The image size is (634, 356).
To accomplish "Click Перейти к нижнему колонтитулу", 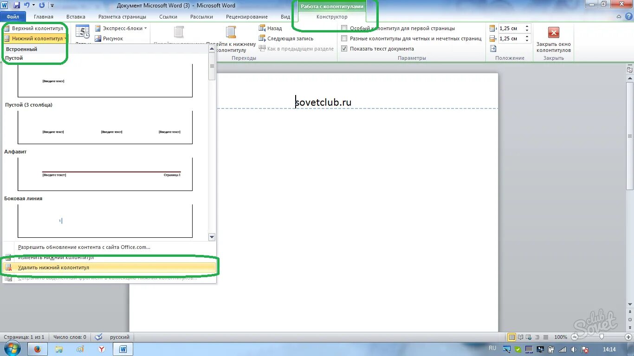I will (x=231, y=39).
